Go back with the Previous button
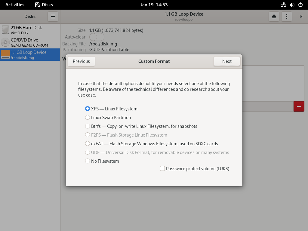This screenshot has width=308, height=231. [x=81, y=61]
